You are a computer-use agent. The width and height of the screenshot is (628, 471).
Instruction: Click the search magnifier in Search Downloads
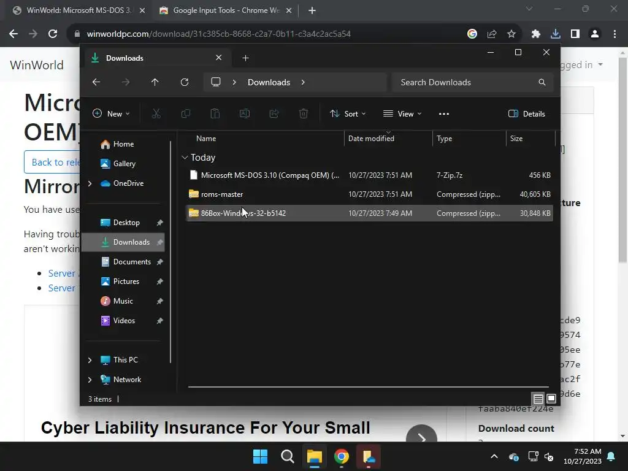542,82
